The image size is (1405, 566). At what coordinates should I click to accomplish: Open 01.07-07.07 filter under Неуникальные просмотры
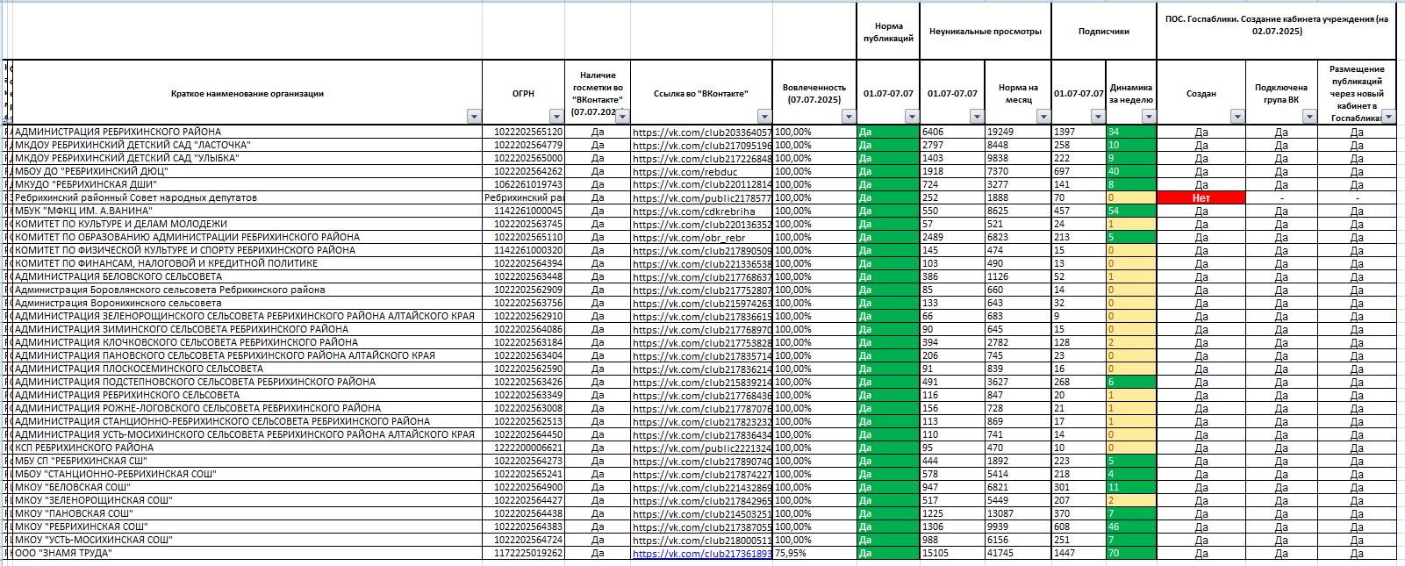point(977,117)
